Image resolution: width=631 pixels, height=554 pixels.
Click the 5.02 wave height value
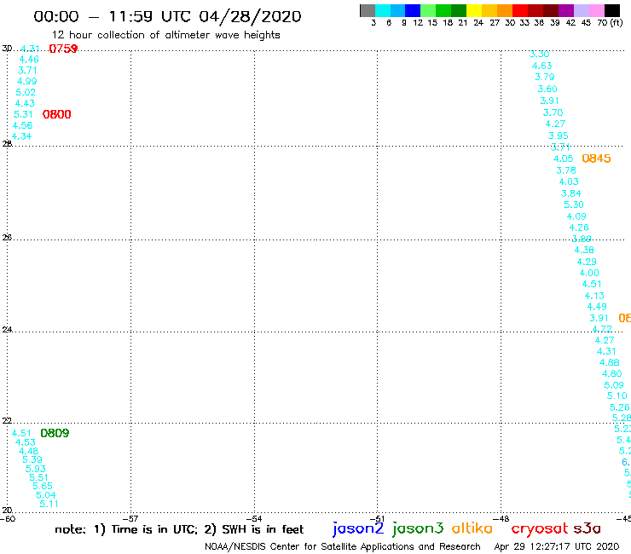pos(26,92)
